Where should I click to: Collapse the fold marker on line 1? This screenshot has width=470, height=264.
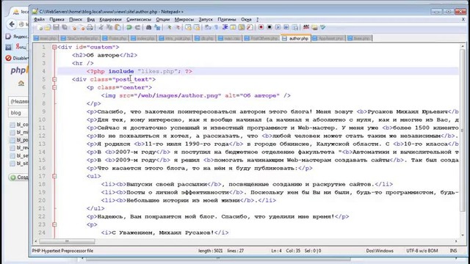click(54, 47)
